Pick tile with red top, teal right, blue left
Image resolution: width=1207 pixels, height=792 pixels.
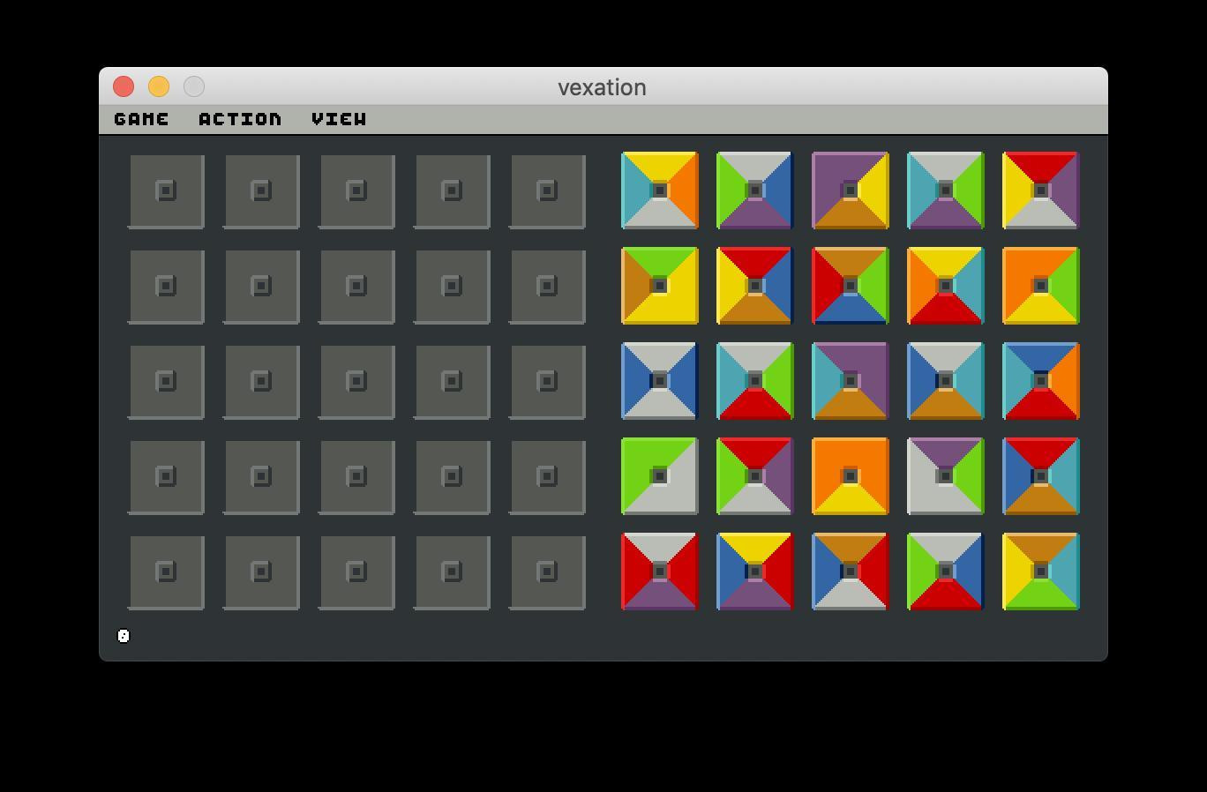tap(1041, 476)
